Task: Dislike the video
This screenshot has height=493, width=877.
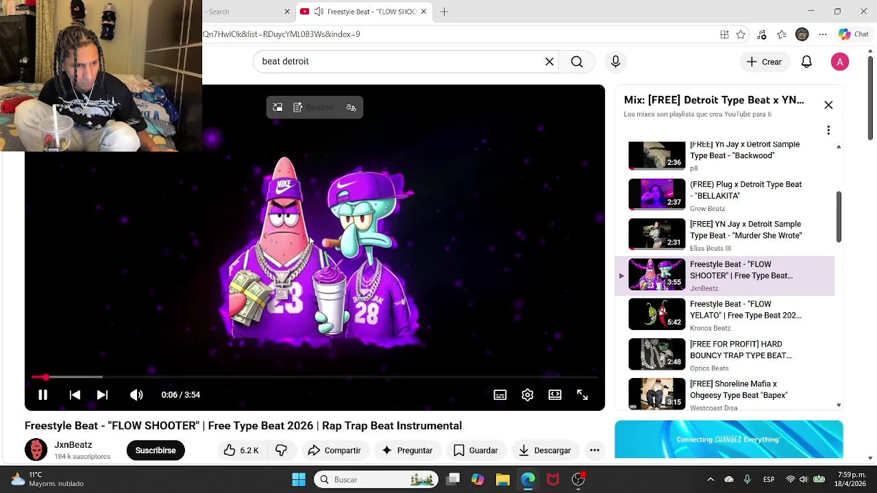Action: tap(281, 451)
